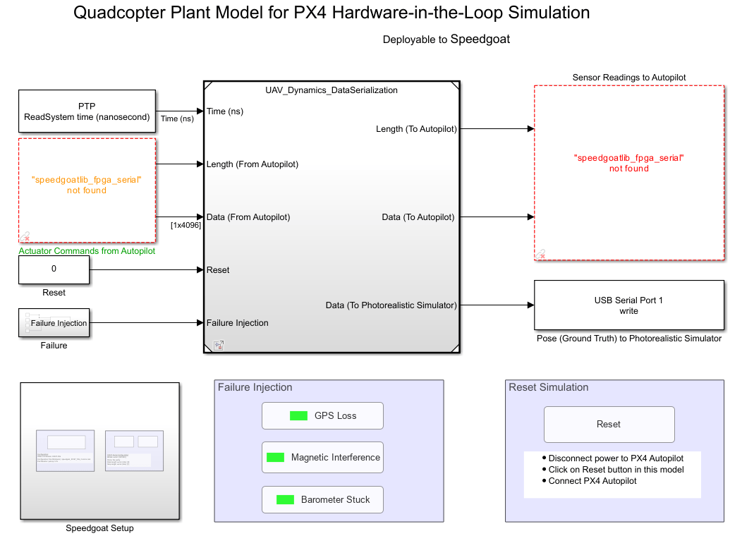Click the broken link icon on Sensor Readings block

tap(540, 253)
